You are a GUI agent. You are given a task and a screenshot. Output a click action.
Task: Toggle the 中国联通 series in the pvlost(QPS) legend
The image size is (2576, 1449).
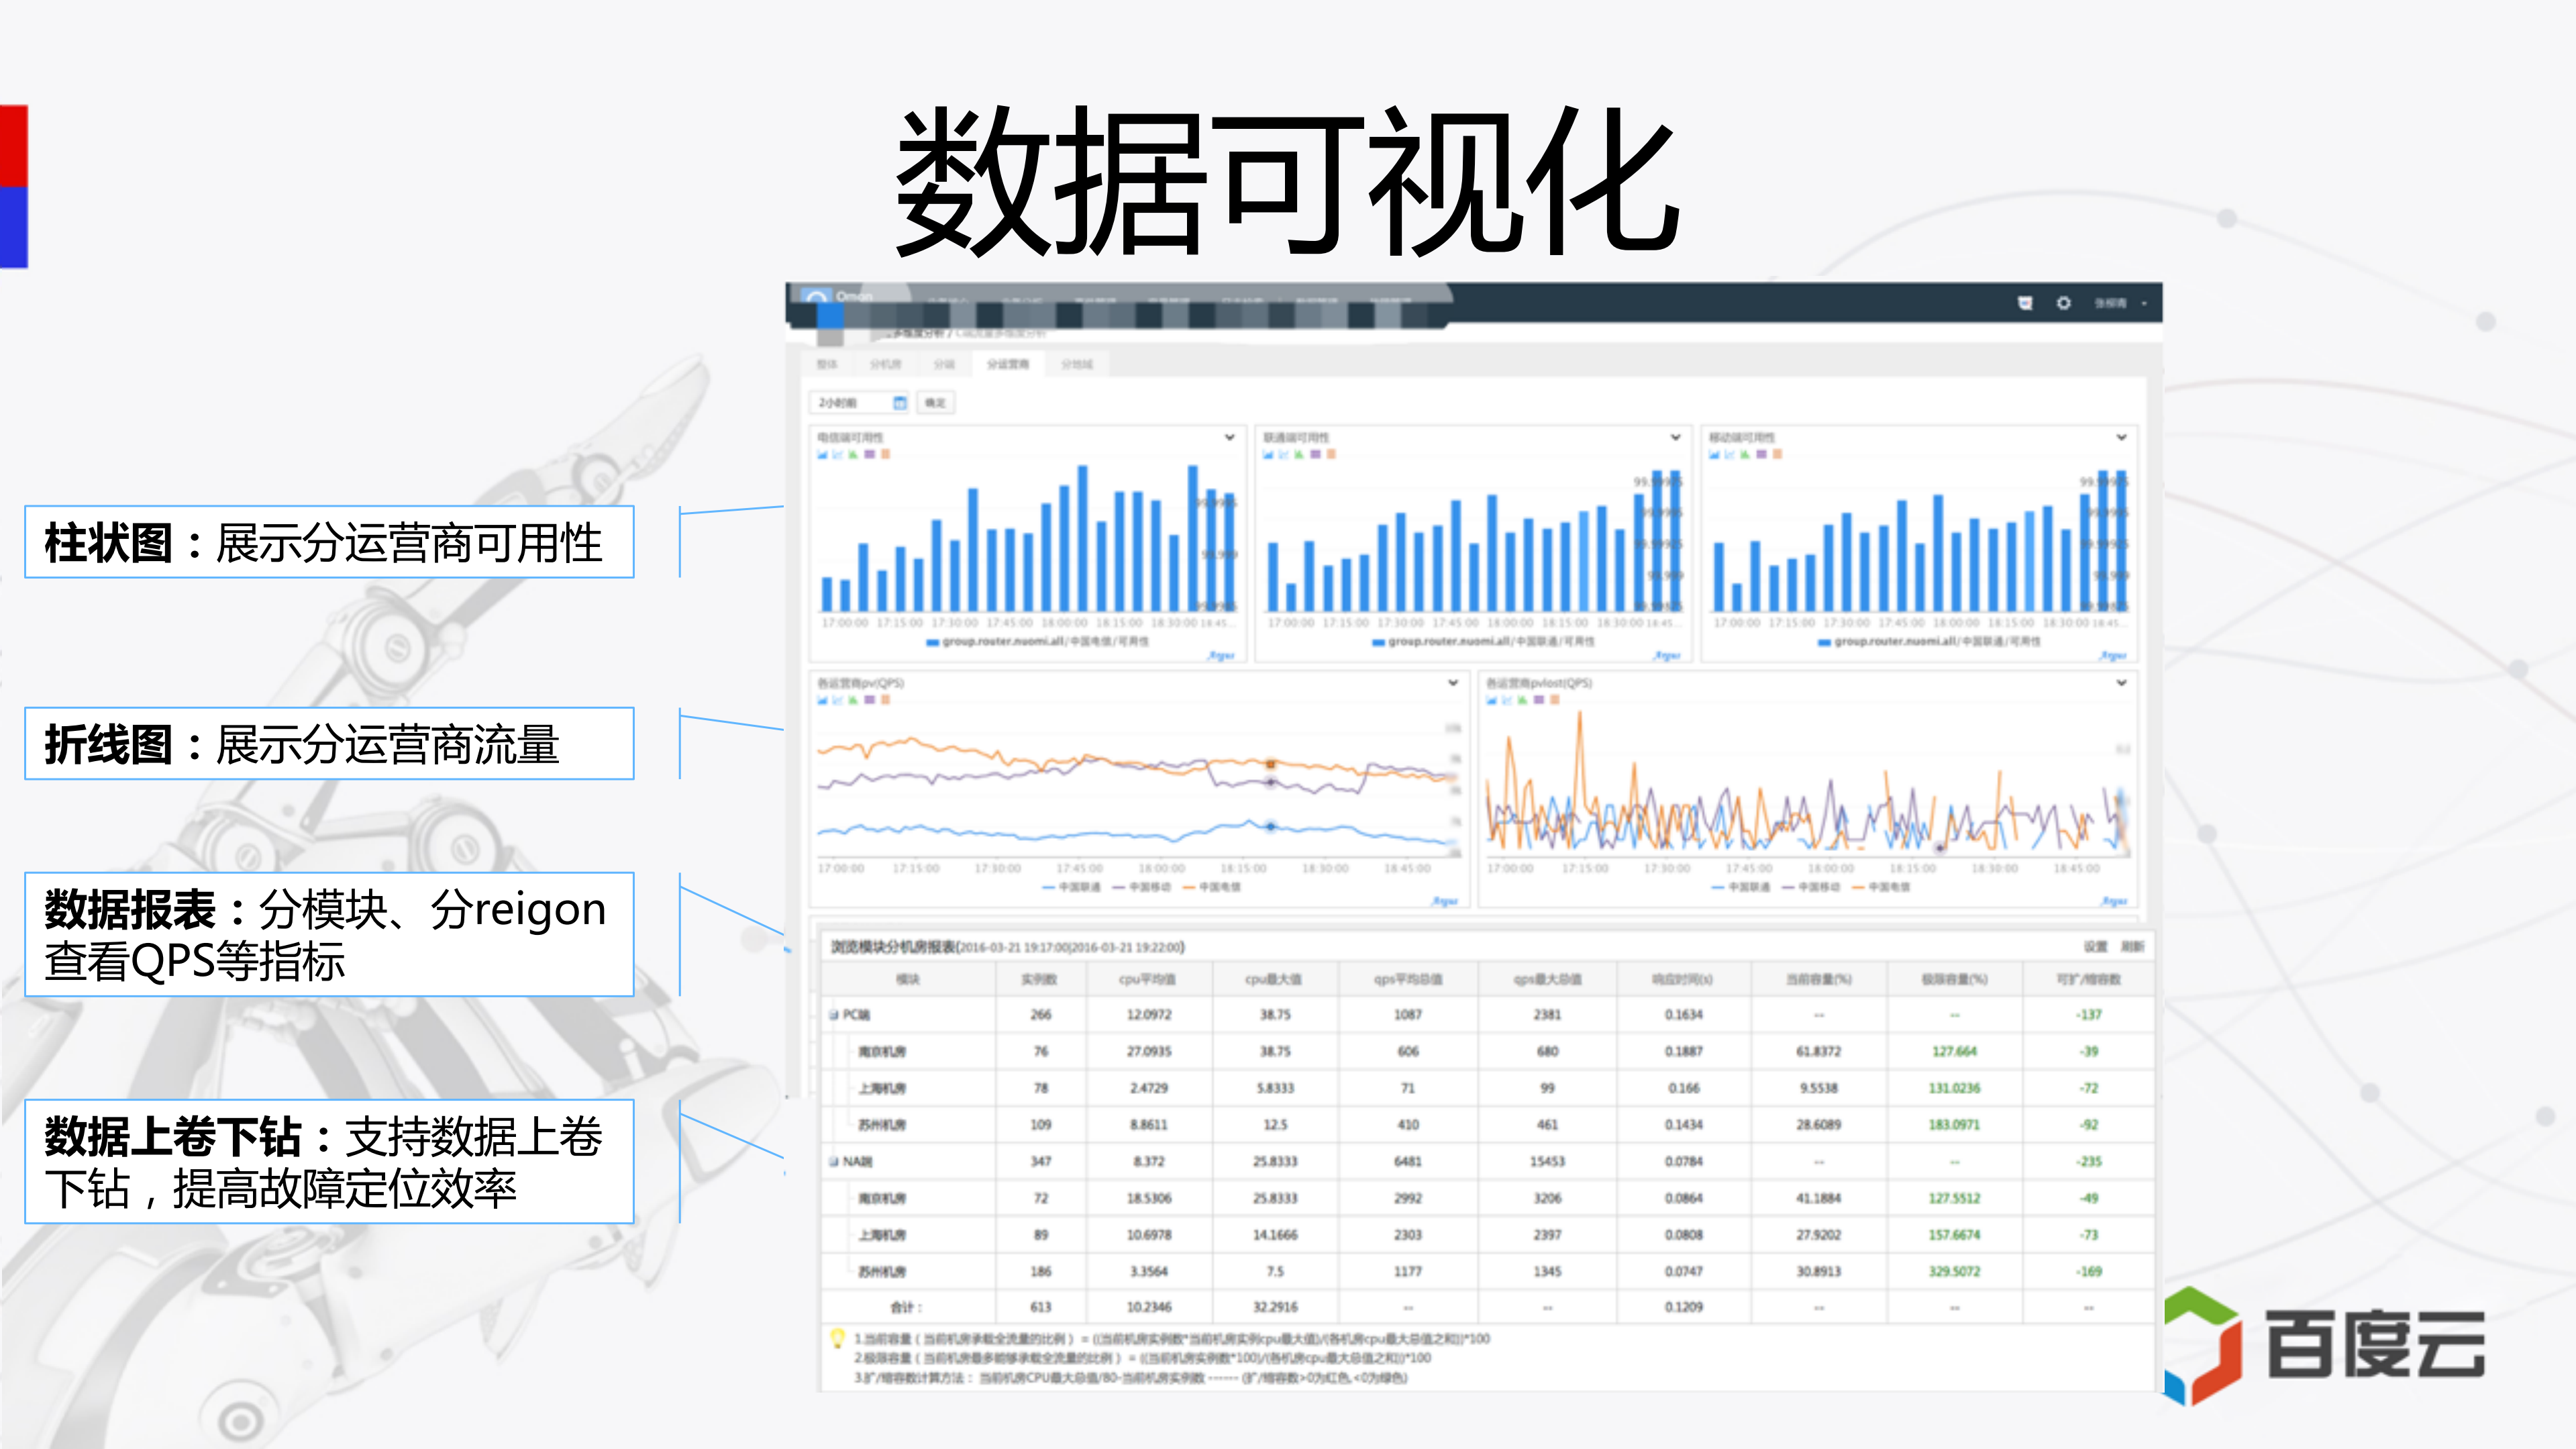click(1749, 887)
